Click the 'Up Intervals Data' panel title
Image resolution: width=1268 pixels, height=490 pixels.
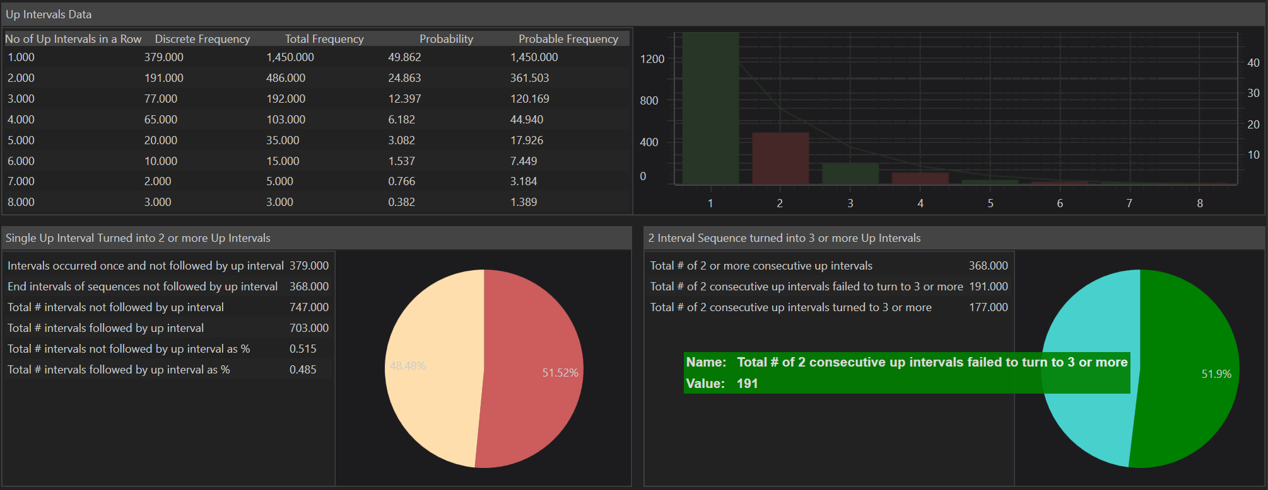(49, 14)
